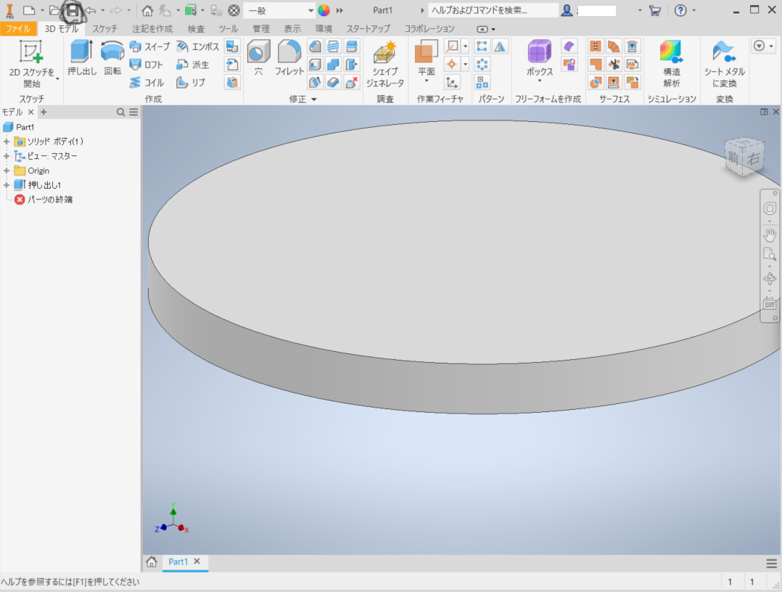
Task: Click the New document icon
Action: click(30, 10)
